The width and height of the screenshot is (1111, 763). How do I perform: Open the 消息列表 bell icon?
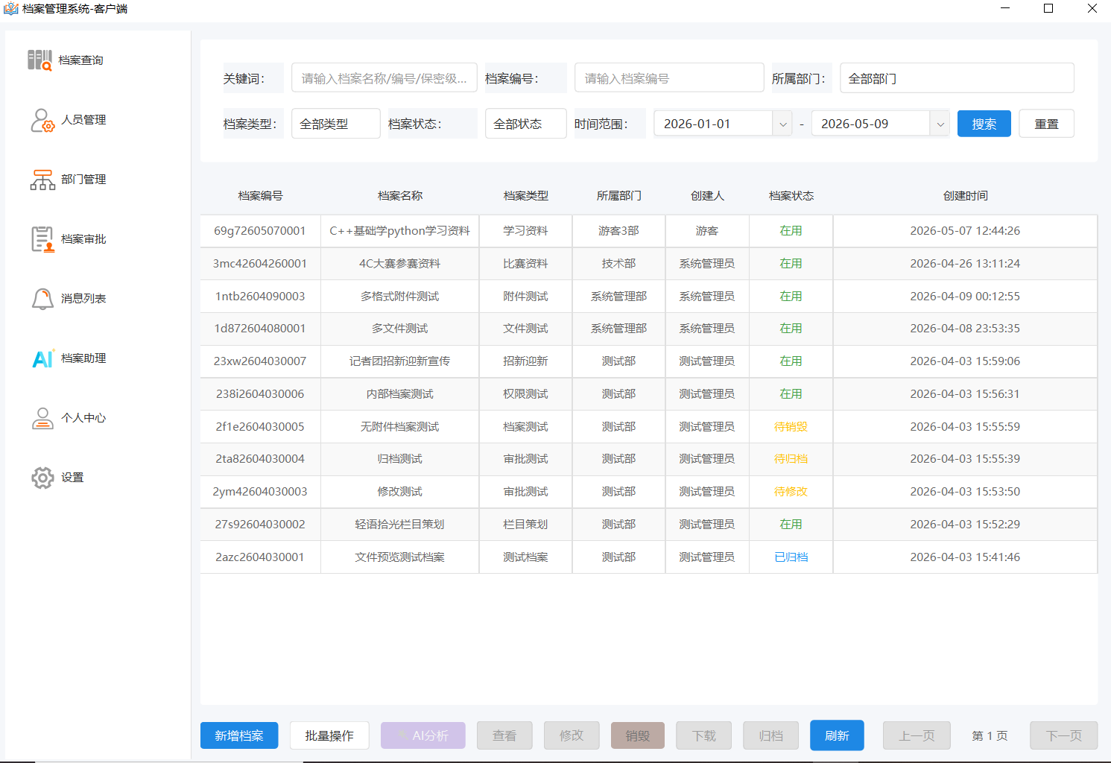click(x=42, y=299)
